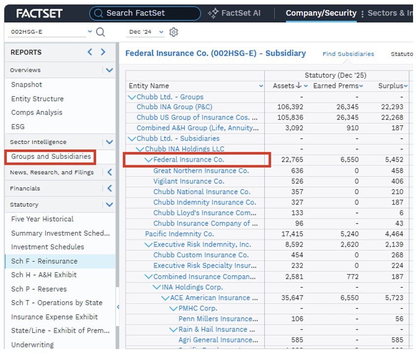
Task: Click the Find Subsidiaries link
Action: (348, 54)
